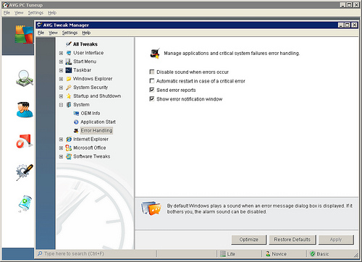The height and width of the screenshot is (262, 362).
Task: Select the Error Handling tree label
Action: 96,130
